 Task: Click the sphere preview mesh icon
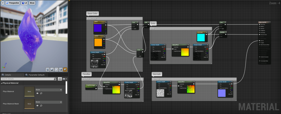[52, 69]
